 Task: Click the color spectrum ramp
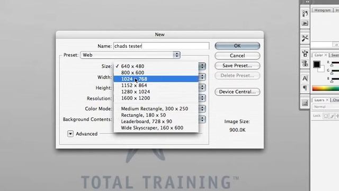326,88
